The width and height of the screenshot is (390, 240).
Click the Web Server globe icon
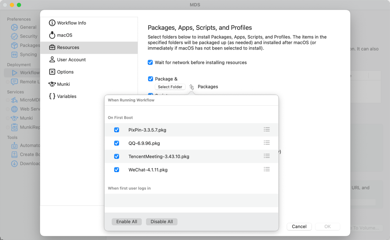tap(14, 109)
